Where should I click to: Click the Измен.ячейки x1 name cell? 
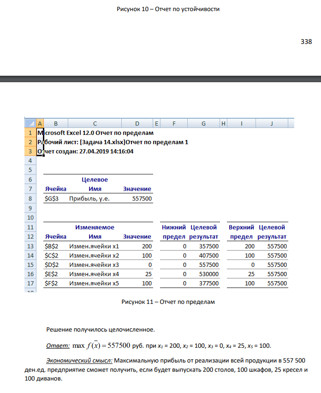[x=94, y=246]
